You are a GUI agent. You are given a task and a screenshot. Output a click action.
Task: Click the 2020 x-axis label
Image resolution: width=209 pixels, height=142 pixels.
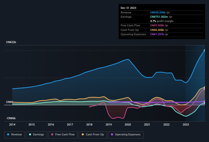128,125
